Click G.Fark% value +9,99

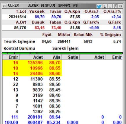point(94,28)
